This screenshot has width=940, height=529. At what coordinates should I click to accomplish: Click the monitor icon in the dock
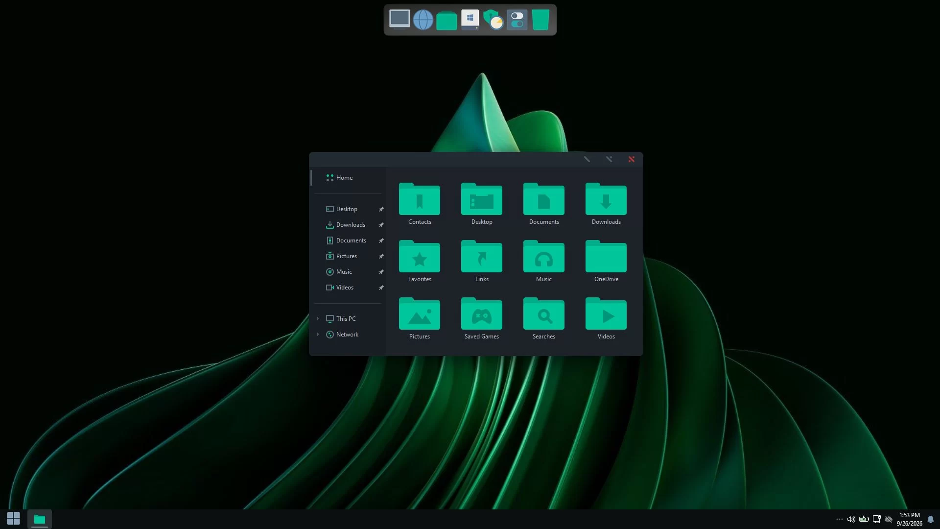click(x=399, y=19)
